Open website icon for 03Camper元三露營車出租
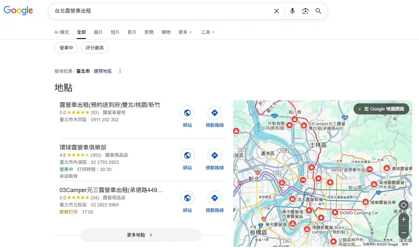Screen dimensions: 419x248 (x=187, y=198)
